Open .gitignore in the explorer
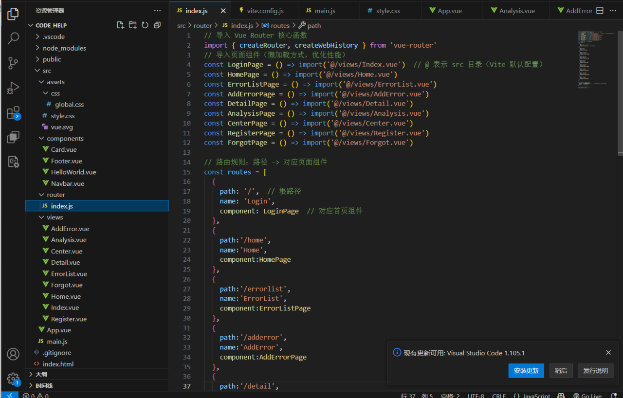The image size is (623, 398). [x=97, y=353]
